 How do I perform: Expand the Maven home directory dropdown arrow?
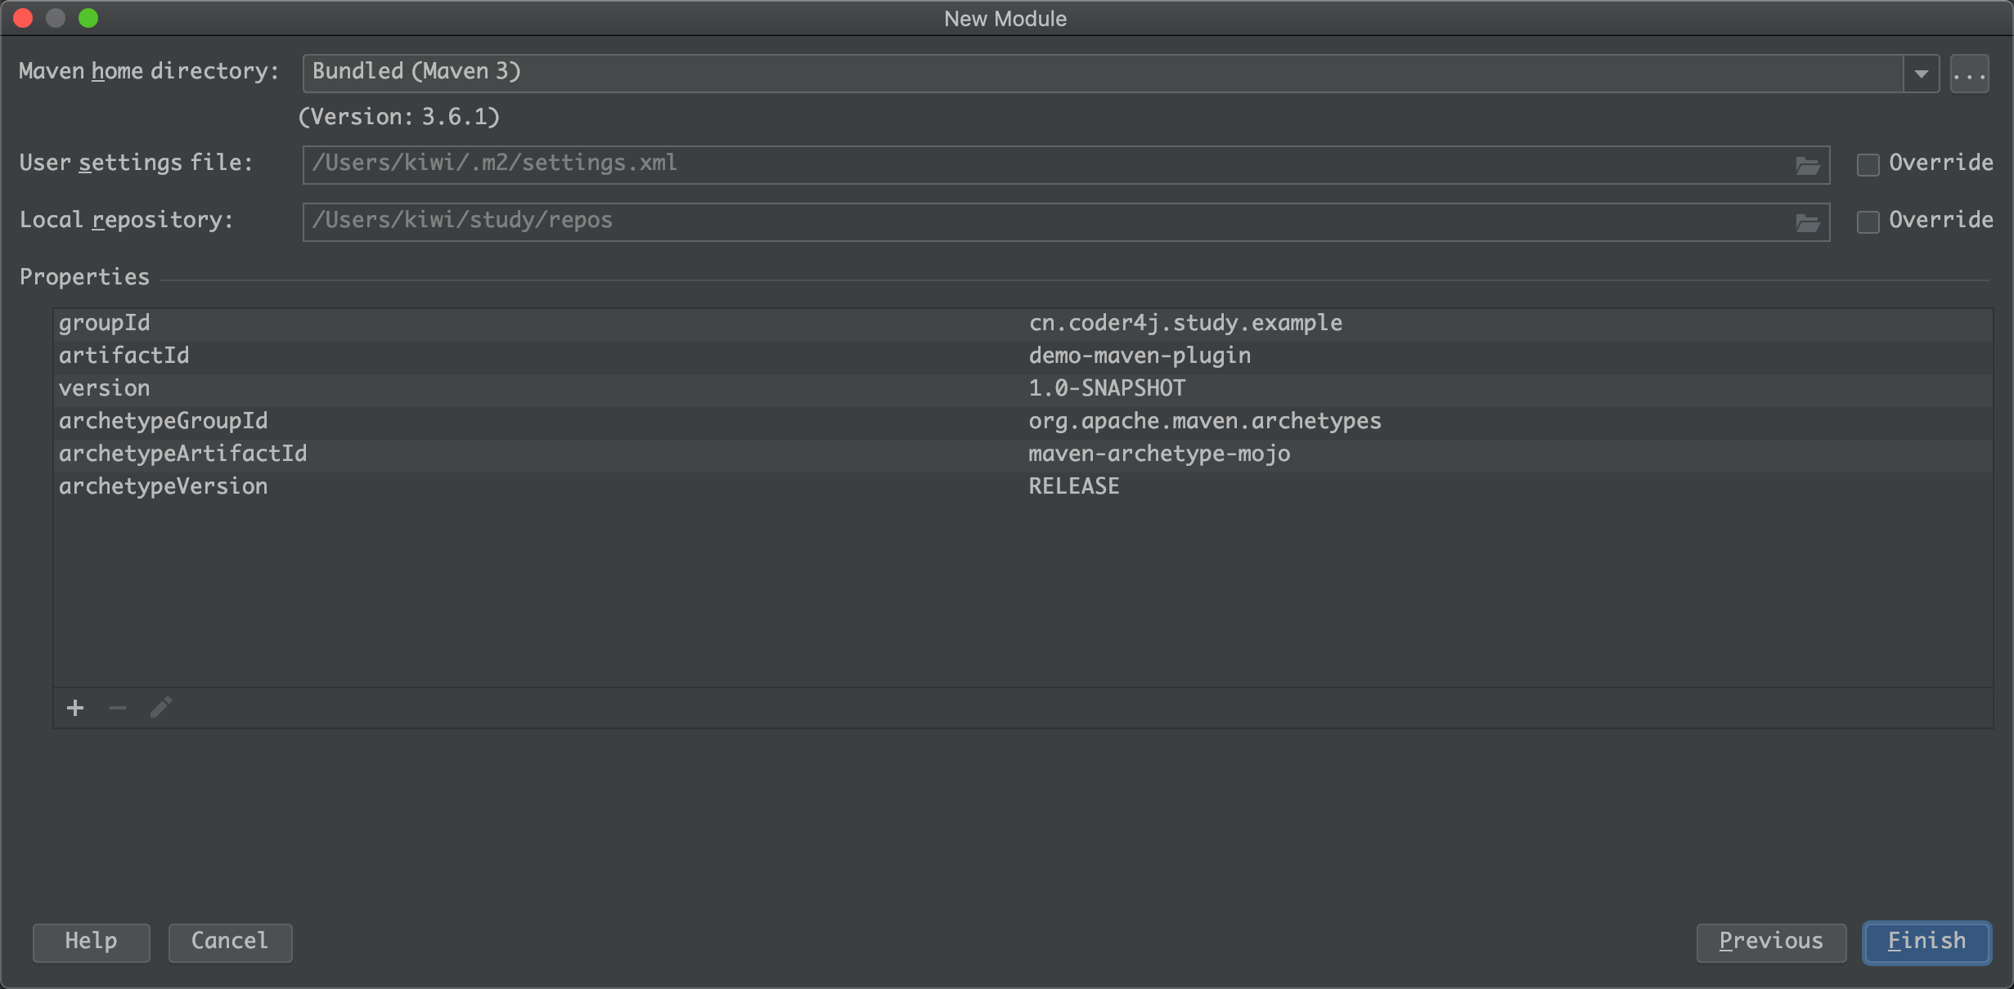coord(1921,74)
